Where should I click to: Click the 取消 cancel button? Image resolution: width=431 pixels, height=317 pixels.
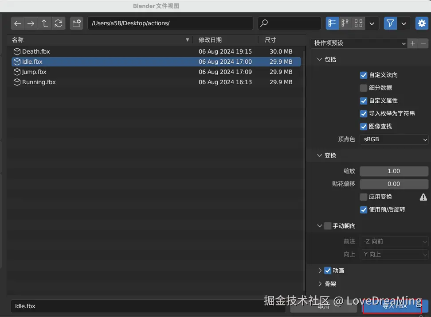324,306
